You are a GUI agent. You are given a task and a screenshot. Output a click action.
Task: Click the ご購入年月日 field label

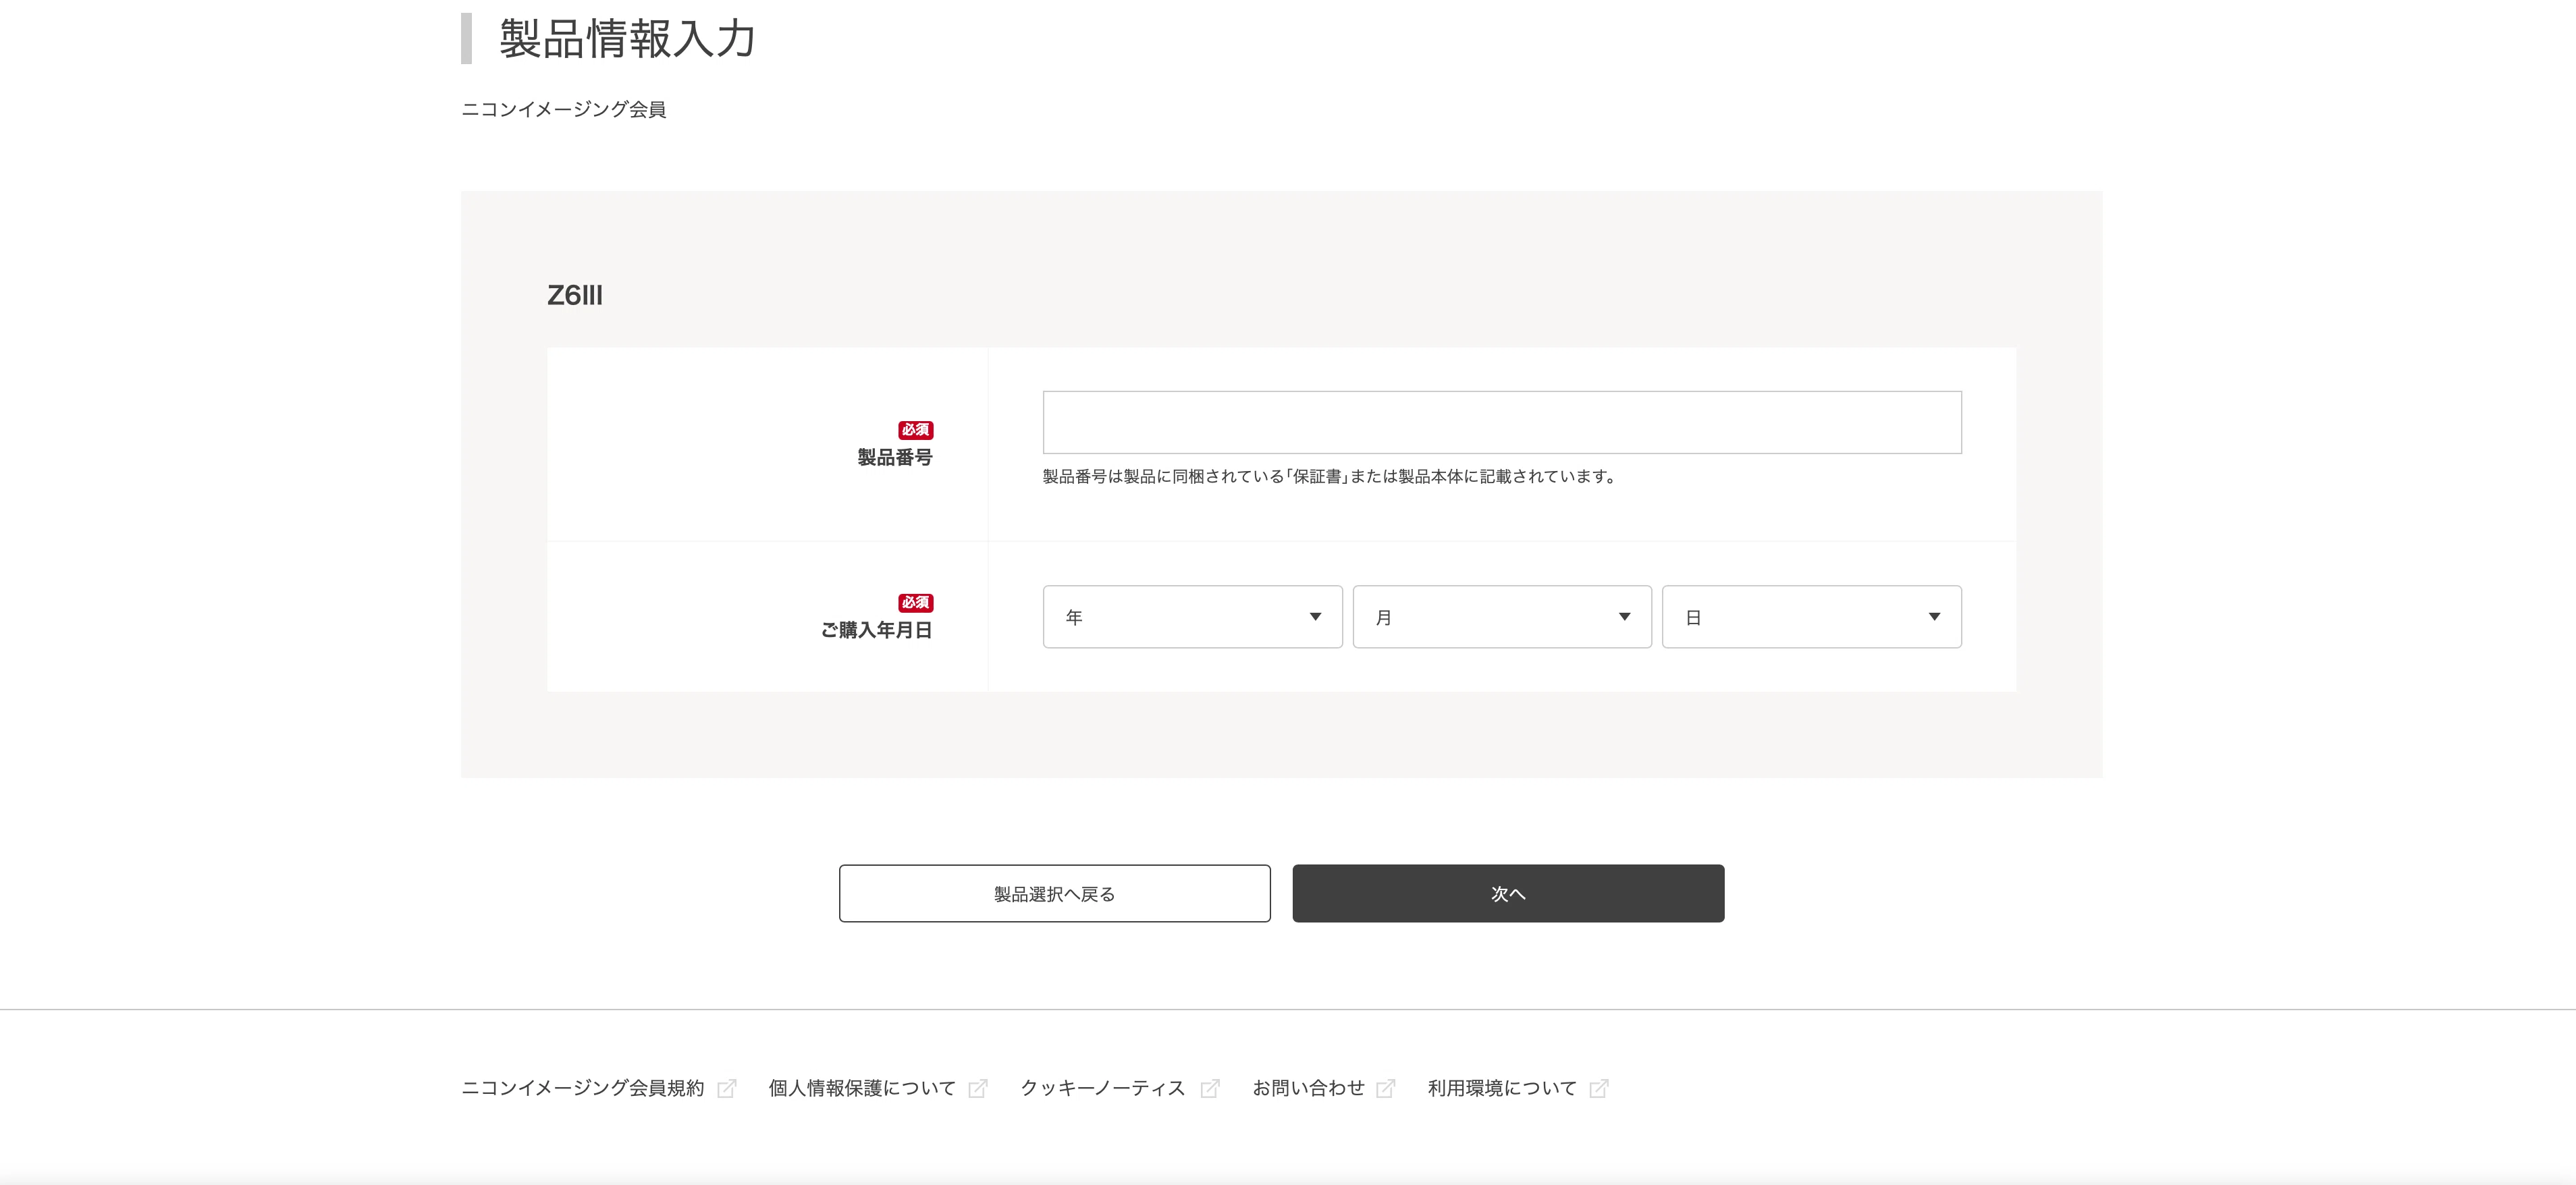(x=877, y=630)
